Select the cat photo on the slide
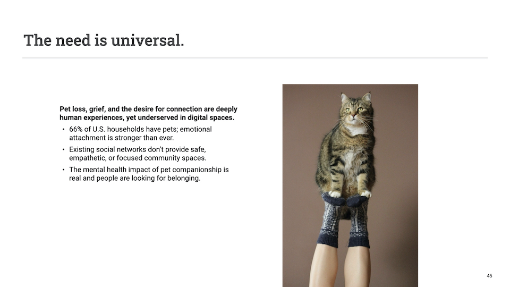This screenshot has width=510, height=287. pos(350,185)
